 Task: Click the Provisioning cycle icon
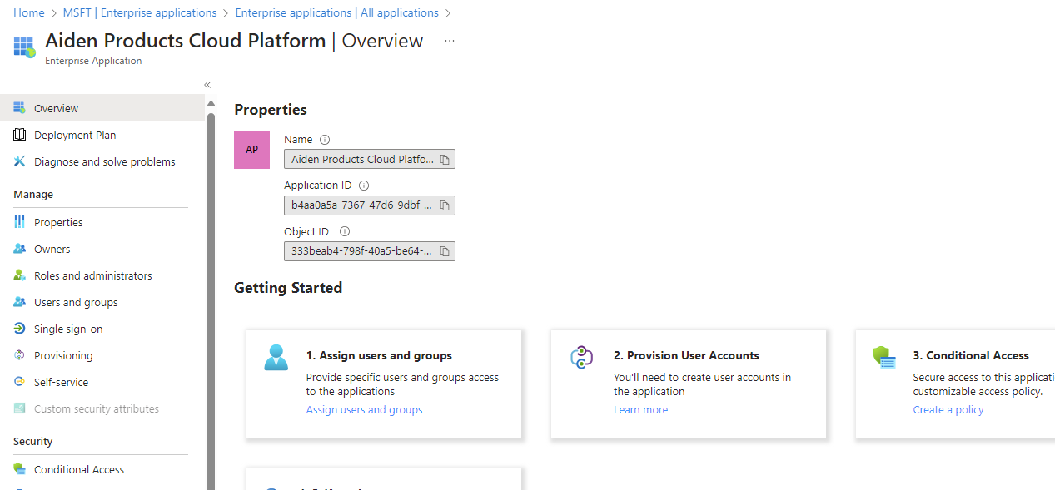coord(19,355)
